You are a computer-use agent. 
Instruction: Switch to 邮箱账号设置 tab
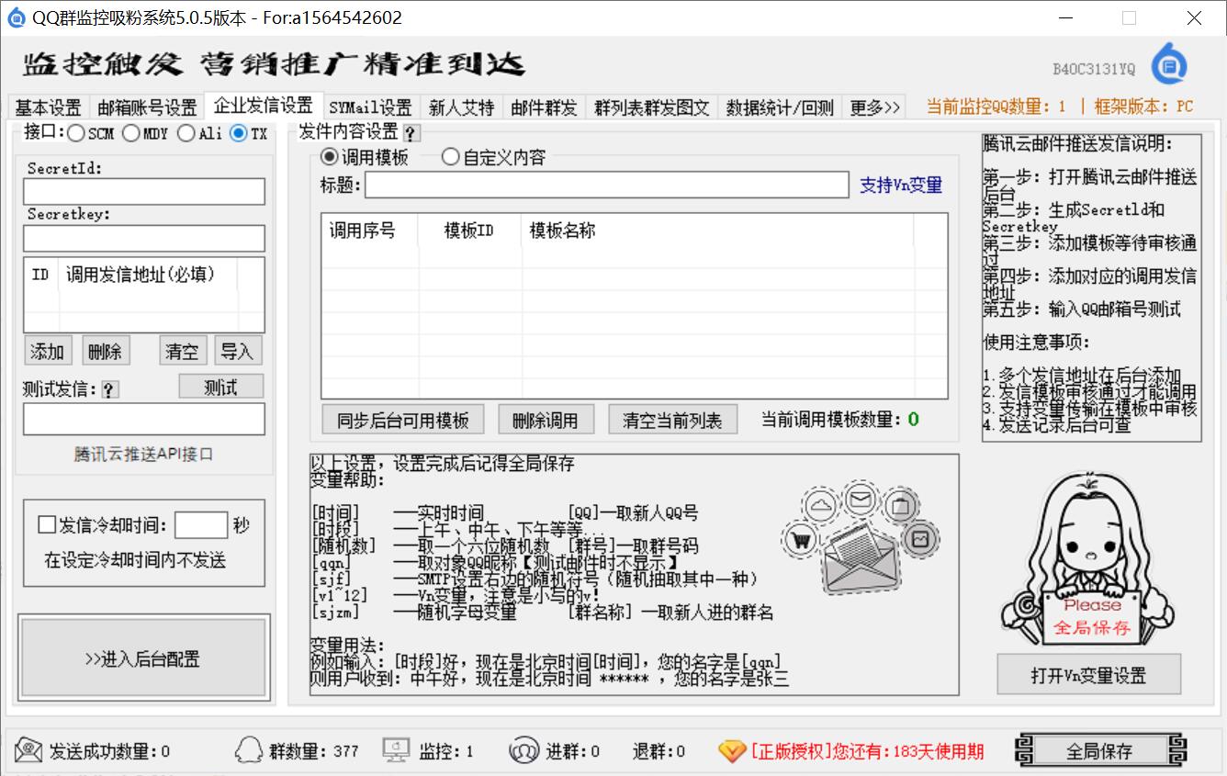click(147, 107)
